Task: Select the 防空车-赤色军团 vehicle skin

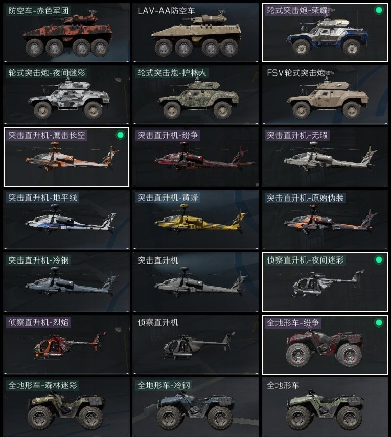Action: point(66,32)
